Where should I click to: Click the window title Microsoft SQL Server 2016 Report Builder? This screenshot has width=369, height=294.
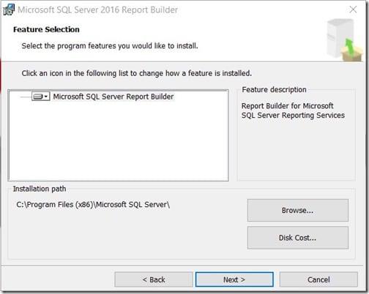pos(97,10)
